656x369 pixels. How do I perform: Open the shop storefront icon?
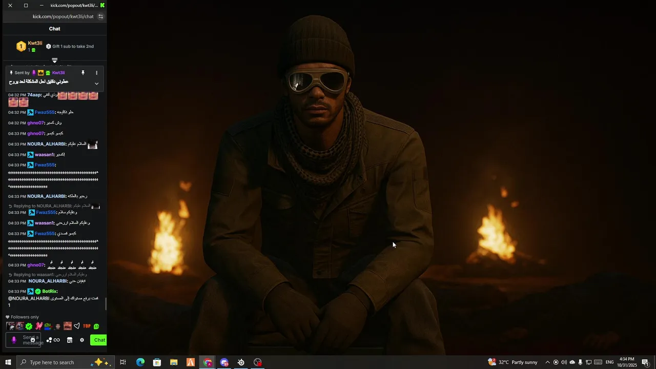pyautogui.click(x=70, y=340)
